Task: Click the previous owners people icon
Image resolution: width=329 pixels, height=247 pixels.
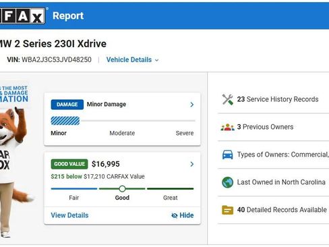Action: click(227, 127)
